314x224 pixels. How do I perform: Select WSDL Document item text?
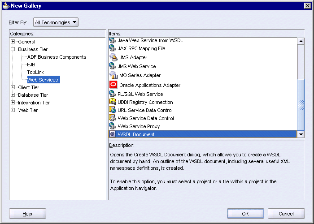[136, 134]
